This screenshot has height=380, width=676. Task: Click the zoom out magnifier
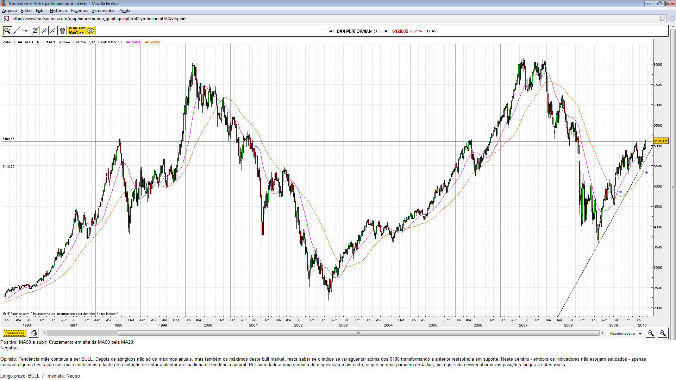650,333
